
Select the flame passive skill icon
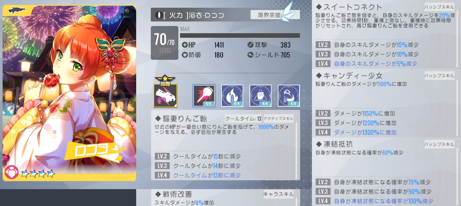coord(232,96)
